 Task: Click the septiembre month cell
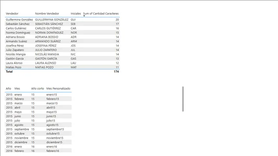click(22, 129)
